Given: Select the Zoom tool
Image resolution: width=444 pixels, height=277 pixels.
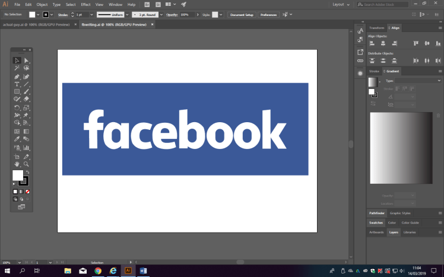Looking at the screenshot, I should tap(26, 164).
